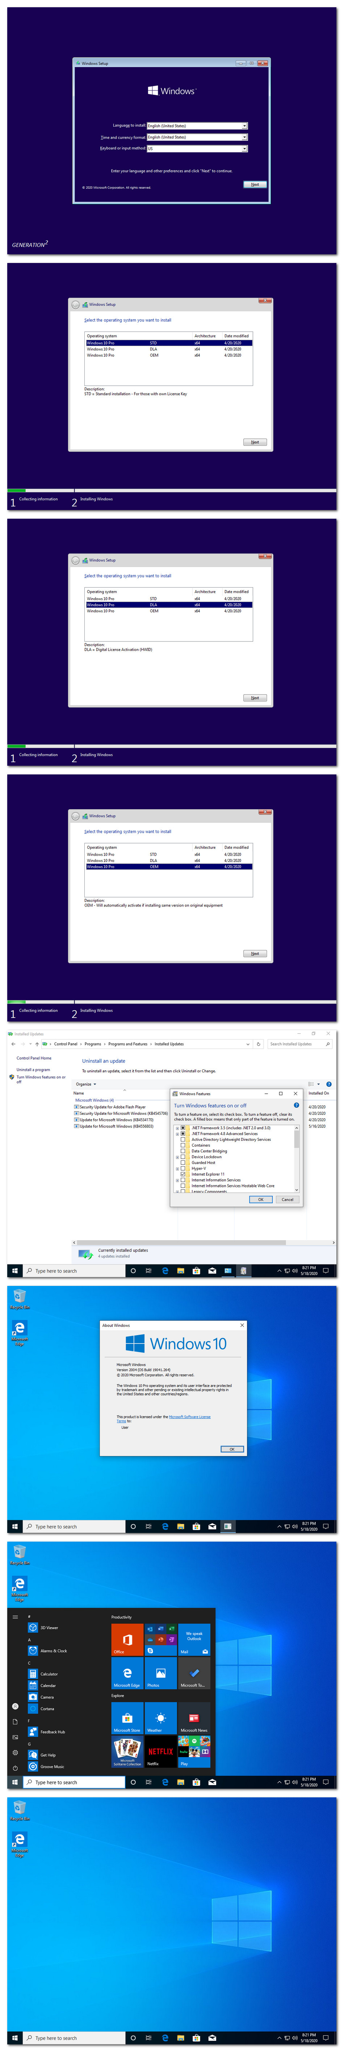Click Control Panel in the breadcrumb path
This screenshot has width=344, height=2052.
(x=66, y=1044)
